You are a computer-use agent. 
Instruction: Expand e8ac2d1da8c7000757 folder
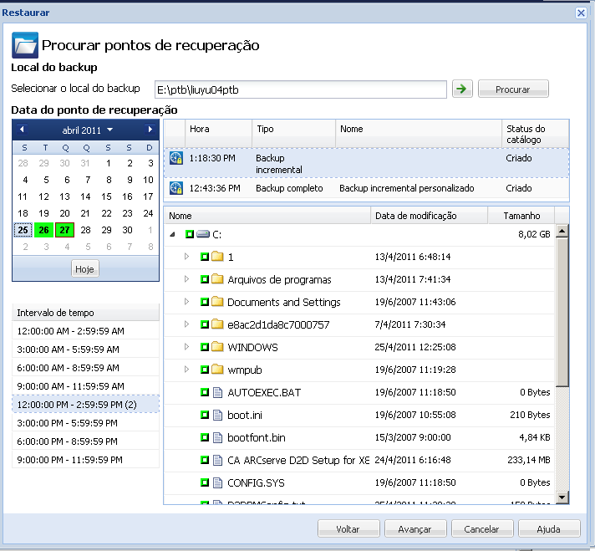coord(186,324)
